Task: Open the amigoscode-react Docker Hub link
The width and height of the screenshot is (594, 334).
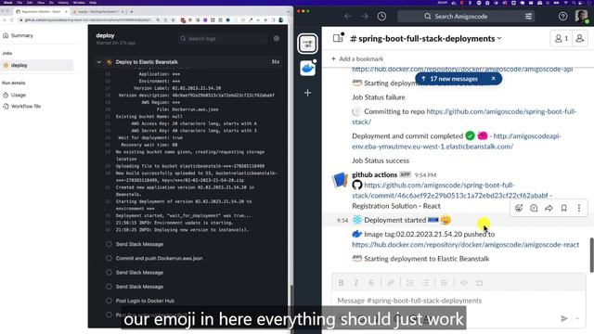Action: click(x=465, y=245)
